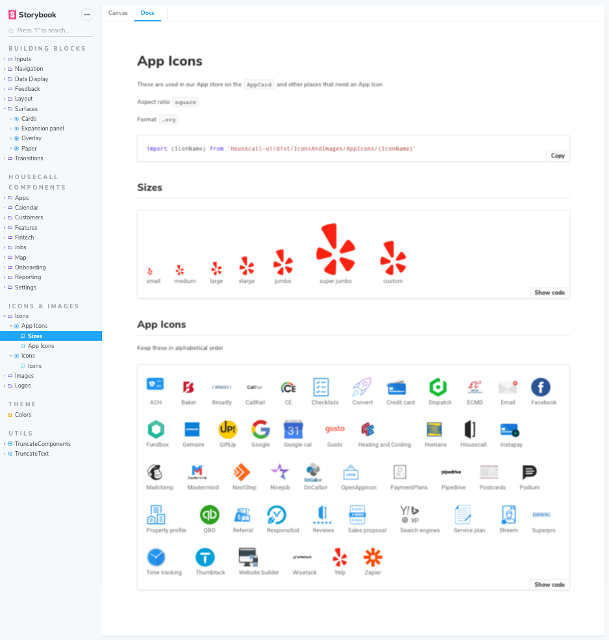
Task: Show code for the Sizes example
Action: [x=549, y=293]
